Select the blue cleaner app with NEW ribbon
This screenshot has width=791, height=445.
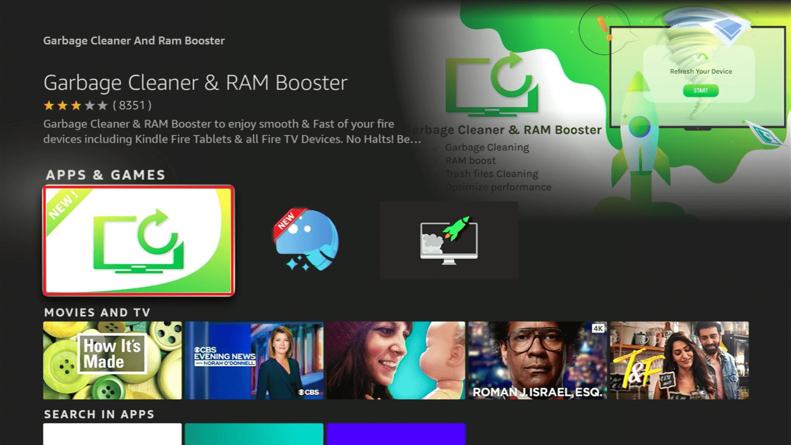coord(306,240)
